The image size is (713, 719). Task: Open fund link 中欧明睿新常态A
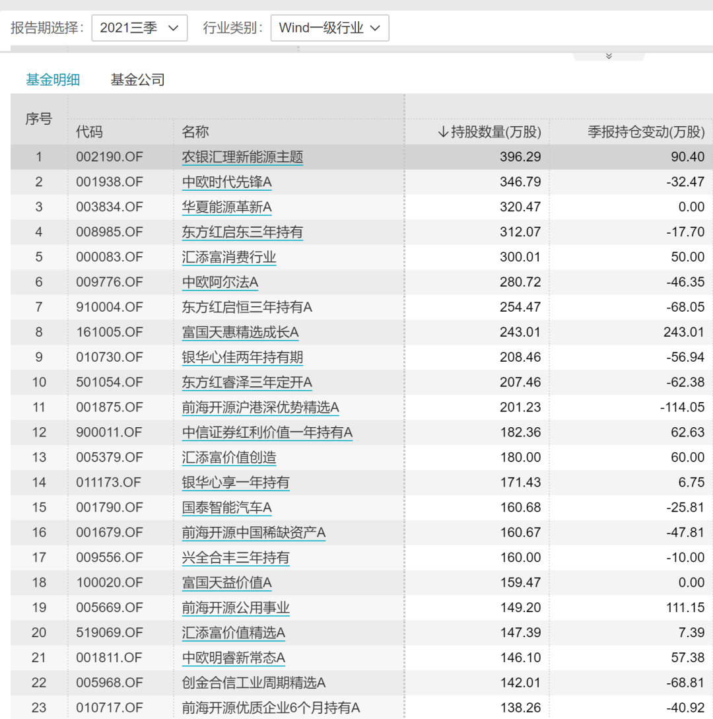[233, 658]
